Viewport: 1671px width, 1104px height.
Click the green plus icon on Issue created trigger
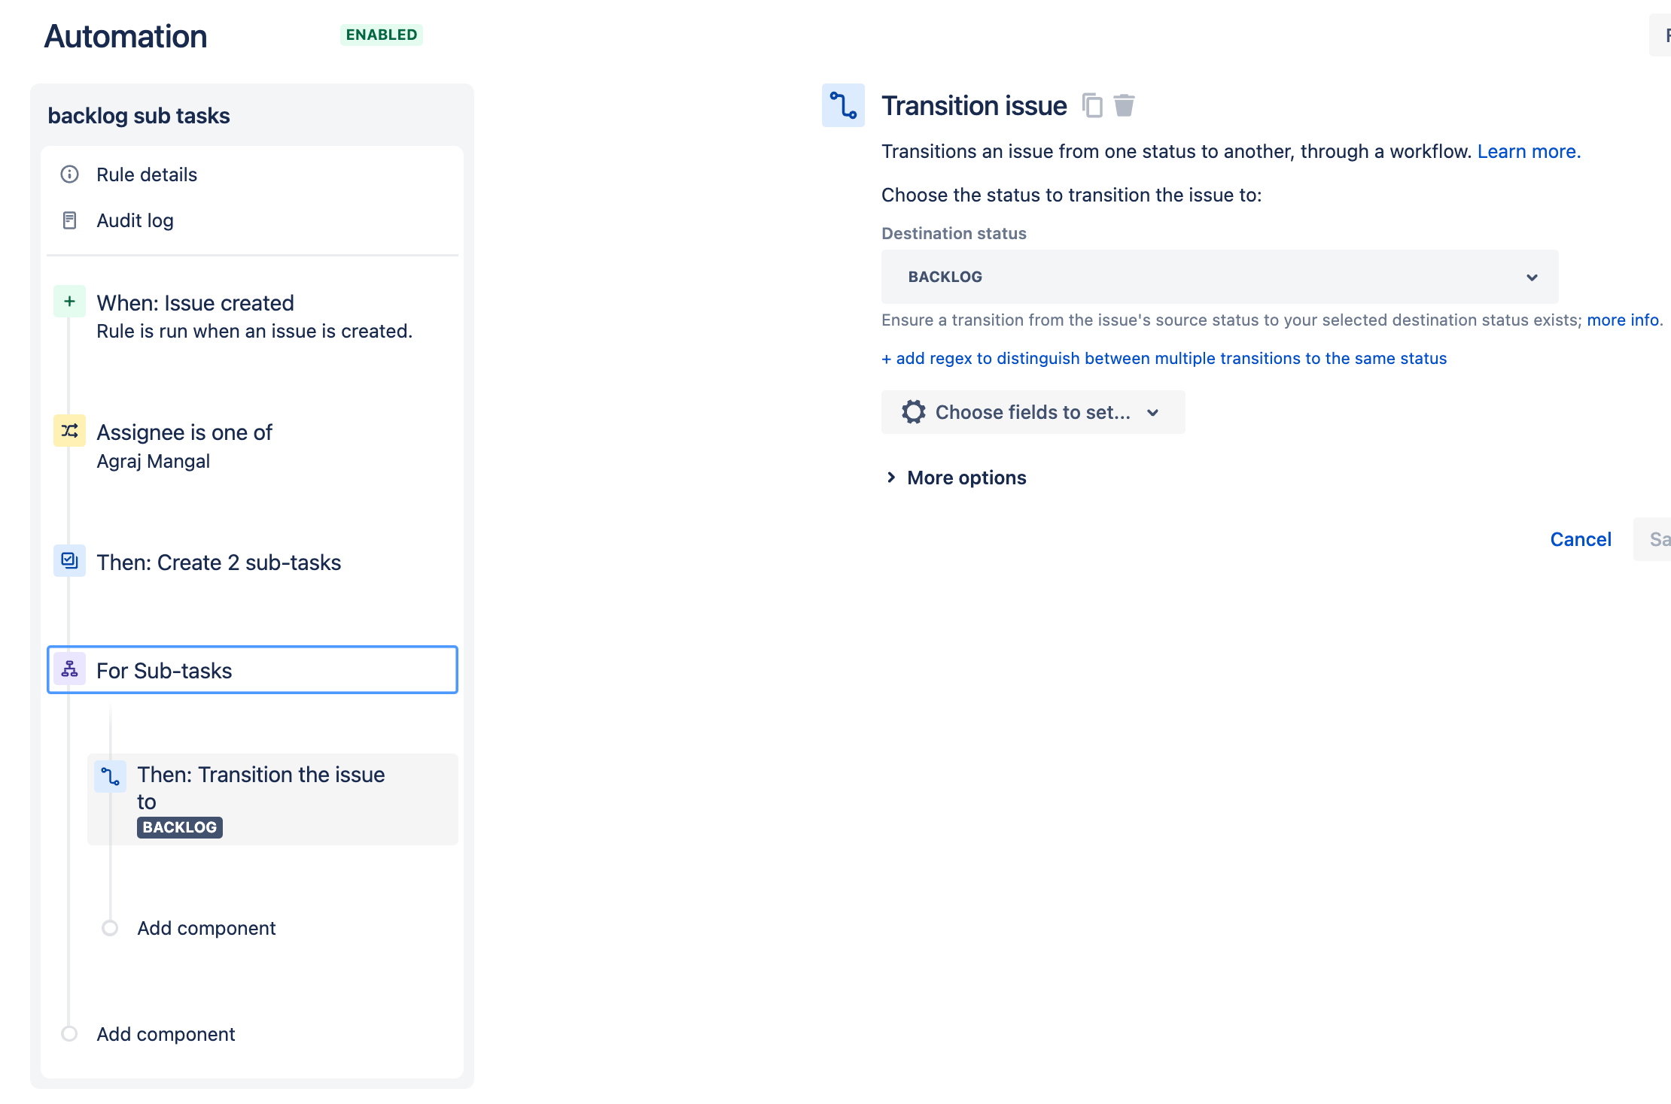coord(69,301)
